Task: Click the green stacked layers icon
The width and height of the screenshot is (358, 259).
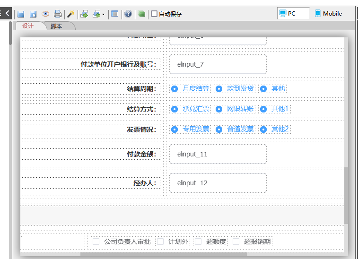Action: (x=141, y=14)
